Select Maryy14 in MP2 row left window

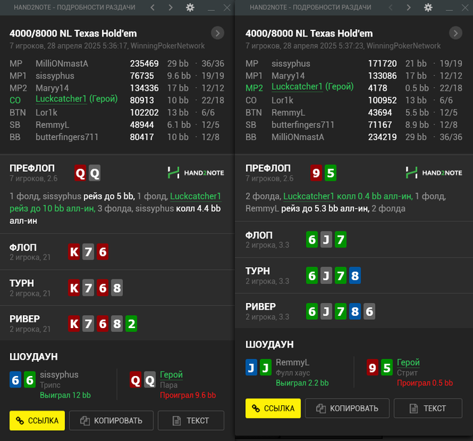[x=52, y=88]
